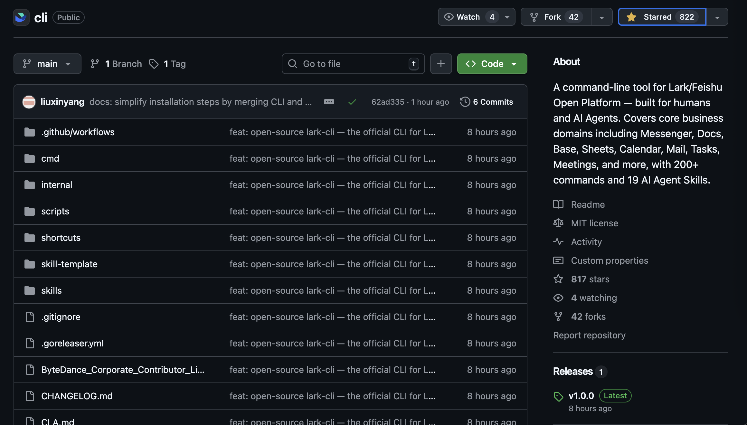Click the cli repository logo icon
The height and width of the screenshot is (425, 747).
[21, 17]
